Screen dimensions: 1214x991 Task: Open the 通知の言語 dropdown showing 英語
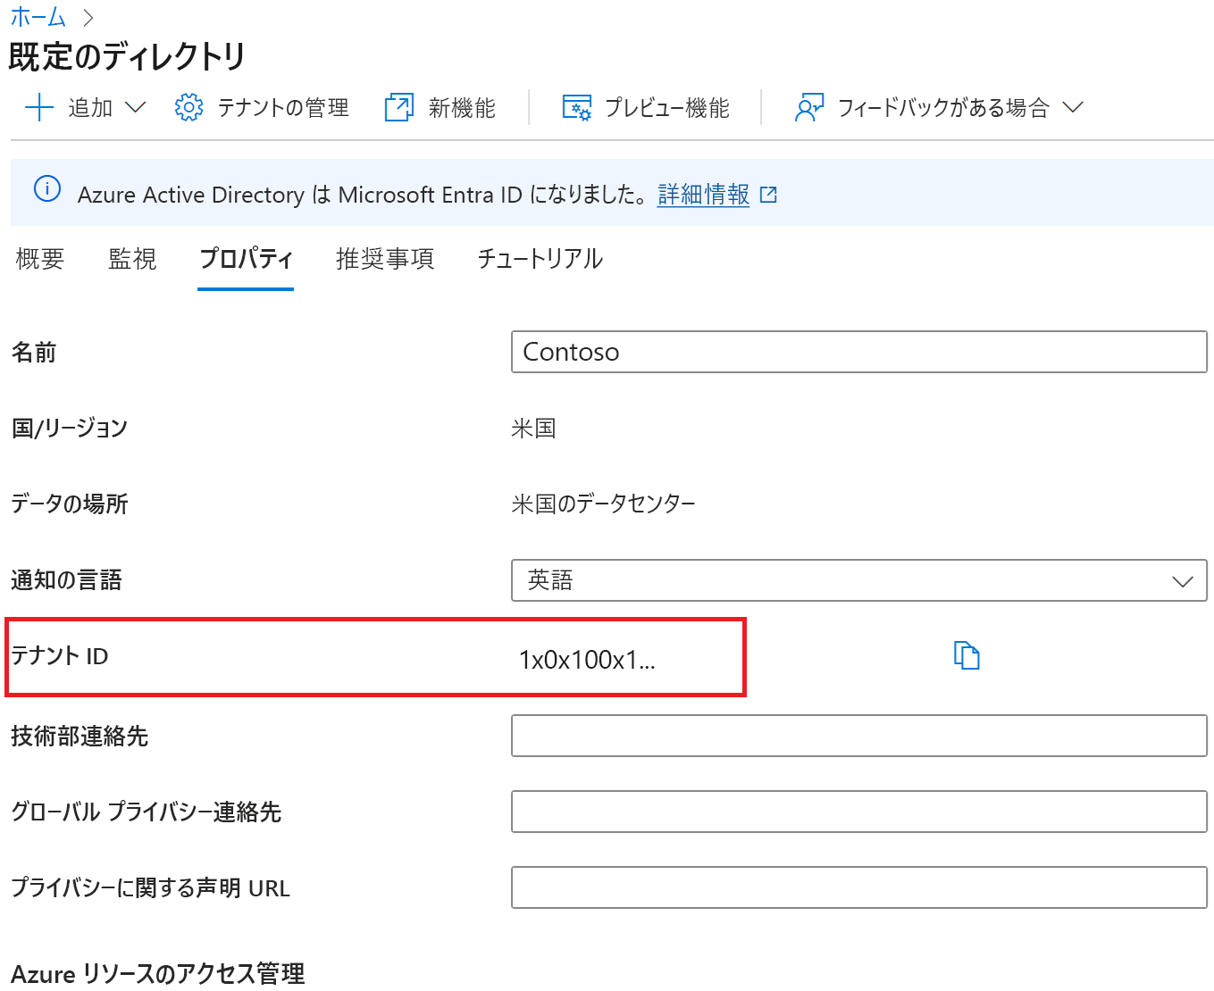pos(858,580)
